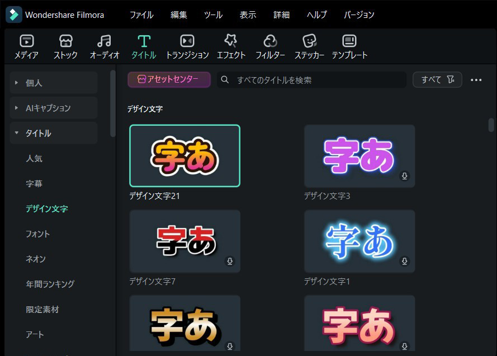Open the ストック library
This screenshot has width=497, height=356.
coord(65,46)
